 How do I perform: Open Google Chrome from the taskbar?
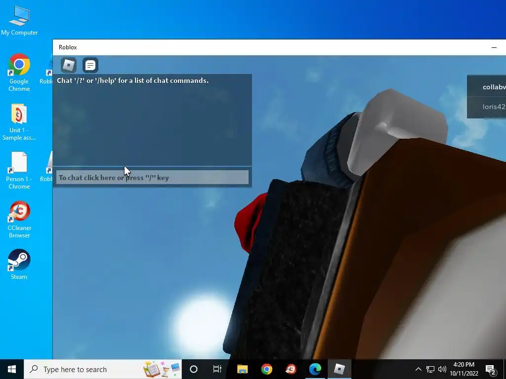point(266,369)
